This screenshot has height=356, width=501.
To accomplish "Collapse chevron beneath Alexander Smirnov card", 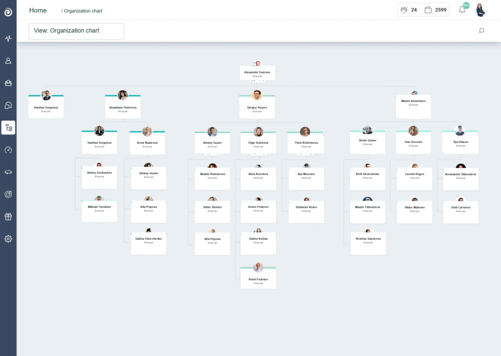I will click(259, 81).
